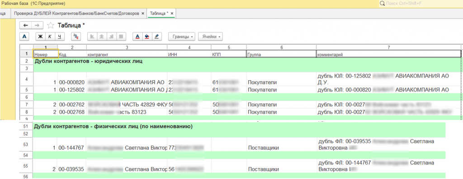Viewport: 463px width, 179px height.
Task: Click 'ЧАСТЬ 42829 ФКУ' contragent cell
Action: (x=127, y=105)
